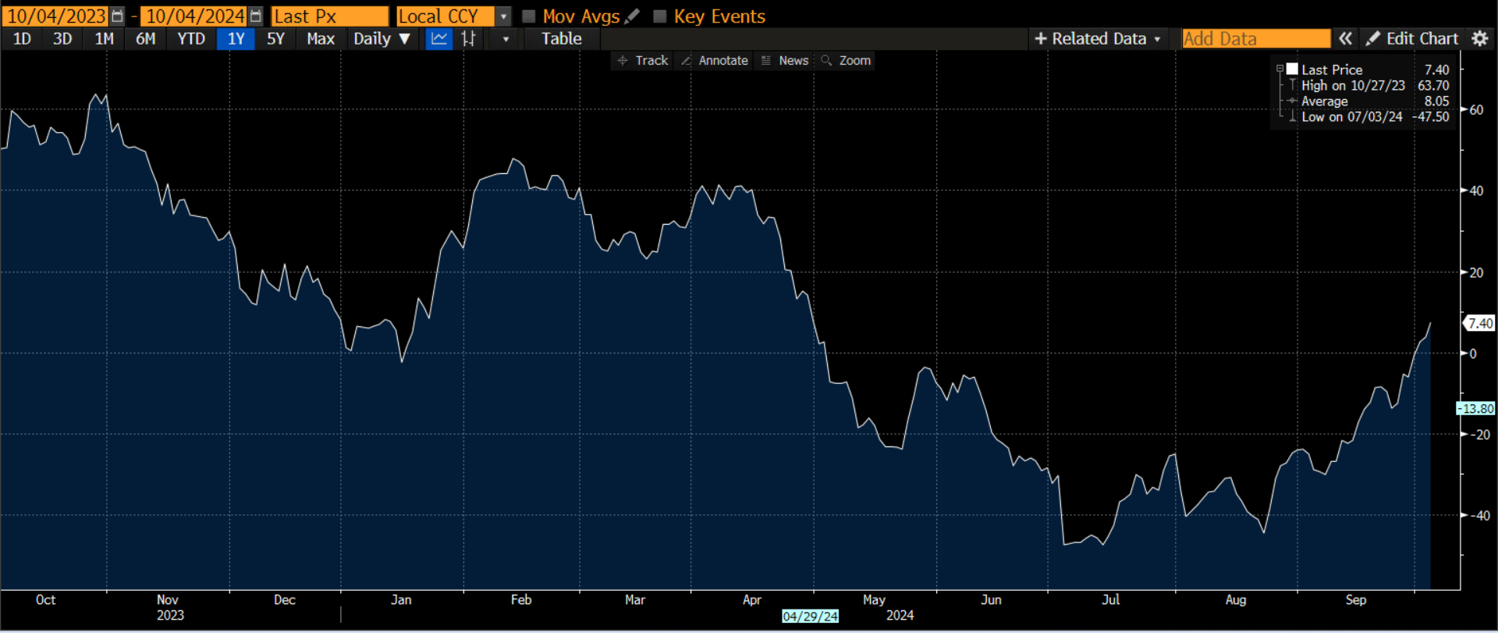The image size is (1498, 633).
Task: Click the Edit Chart button
Action: point(1412,38)
